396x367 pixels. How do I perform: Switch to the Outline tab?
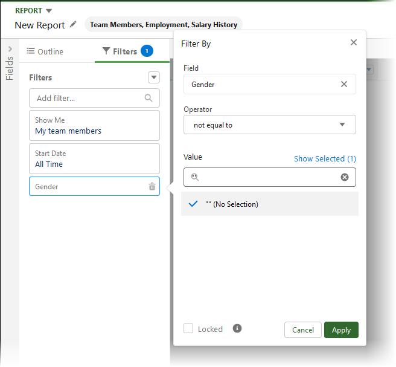click(x=45, y=51)
